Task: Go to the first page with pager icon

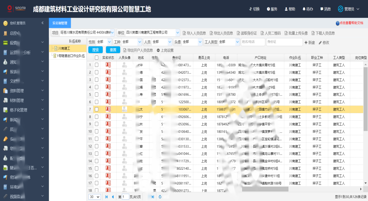Action: coord(107,197)
